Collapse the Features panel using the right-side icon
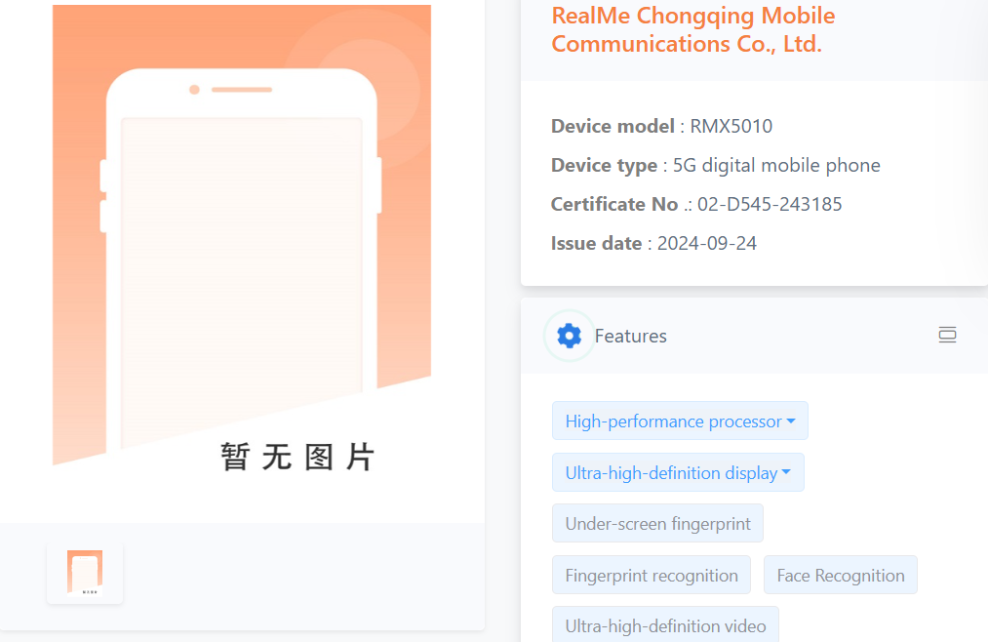The height and width of the screenshot is (642, 988). 947,336
